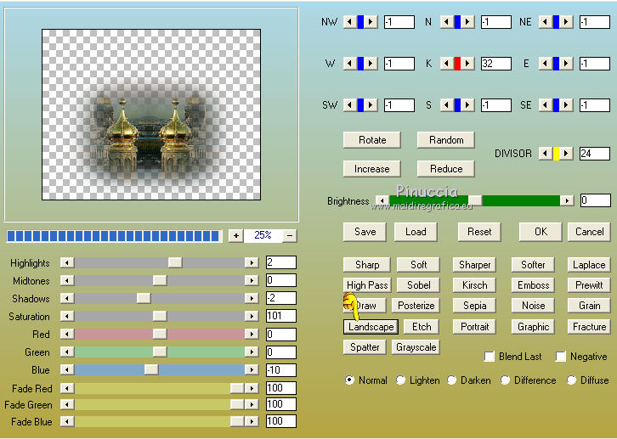Click the image preview thumbnail

151,115
